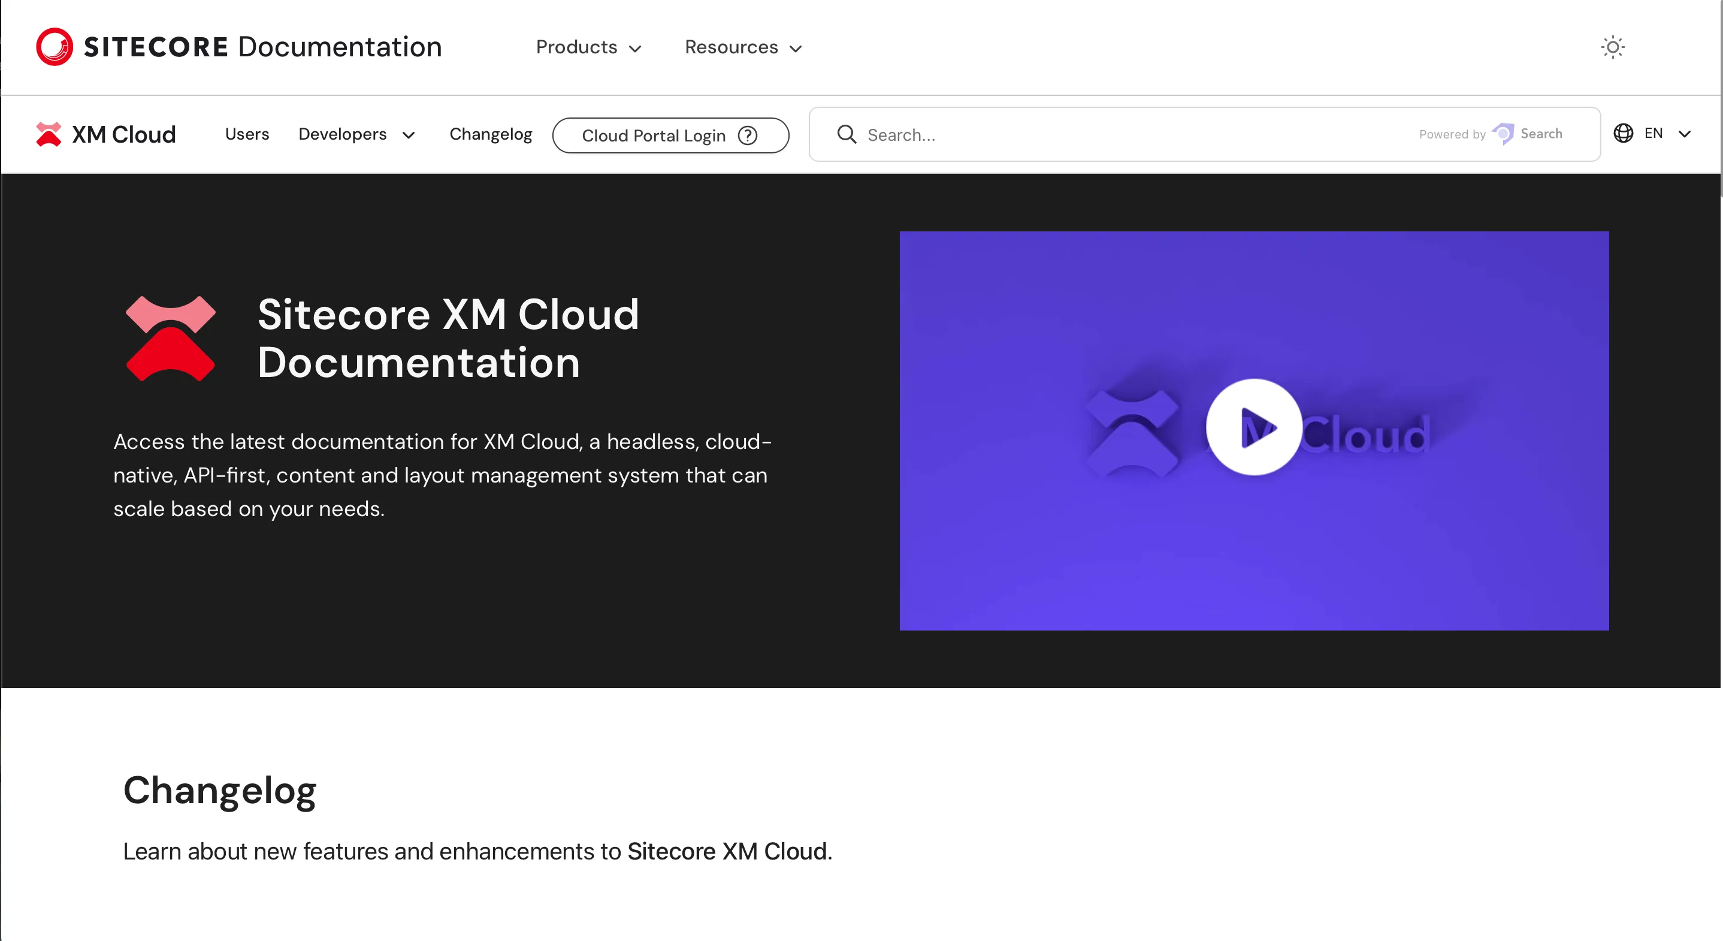The height and width of the screenshot is (941, 1723).
Task: Expand the Resources menu
Action: tap(743, 47)
